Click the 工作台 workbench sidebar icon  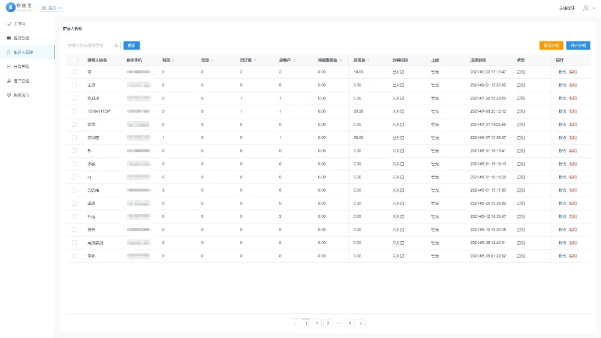click(8, 24)
